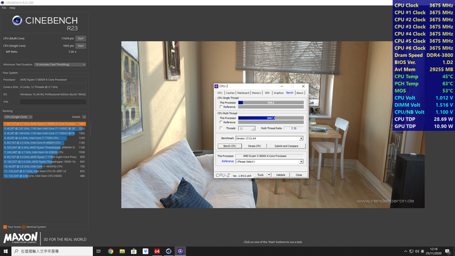Click the Close button at CPU-Z bottom
The image size is (455, 256).
coord(298,174)
